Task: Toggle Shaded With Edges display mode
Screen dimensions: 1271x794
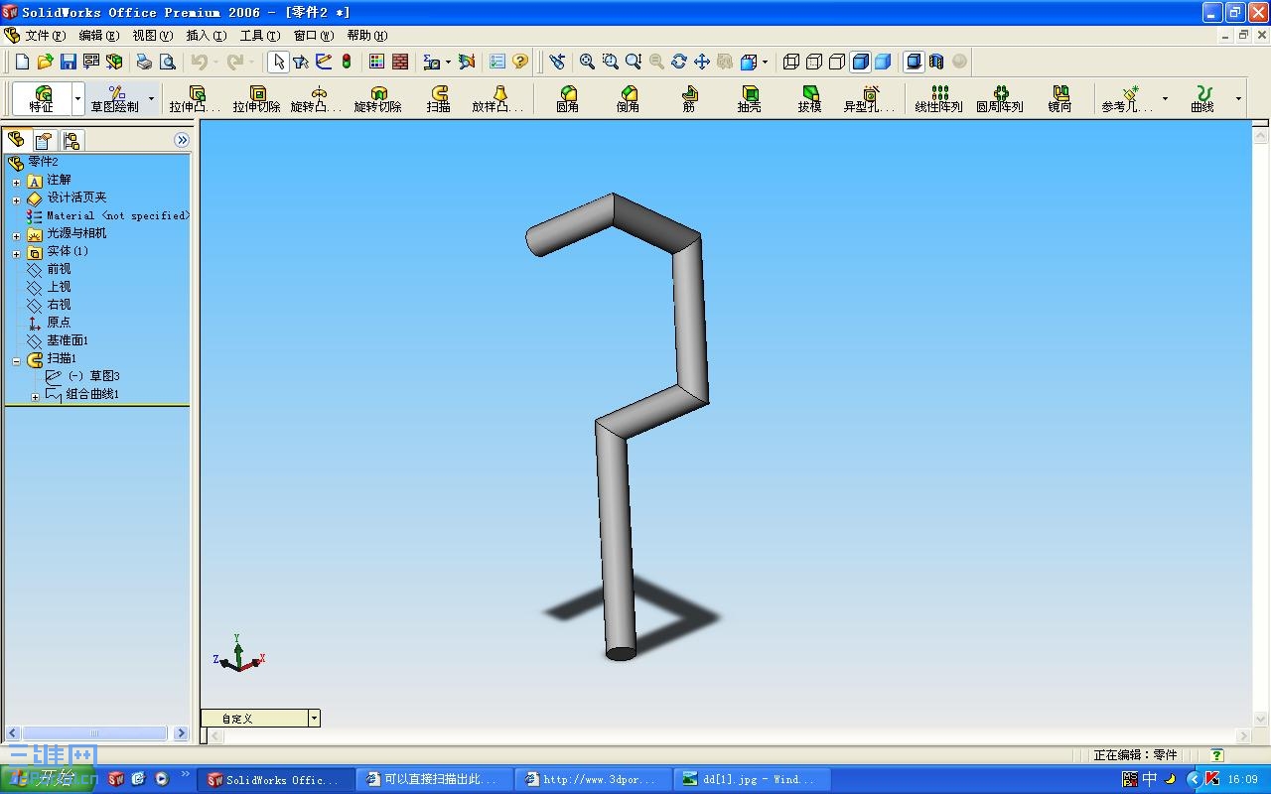Action: (860, 62)
